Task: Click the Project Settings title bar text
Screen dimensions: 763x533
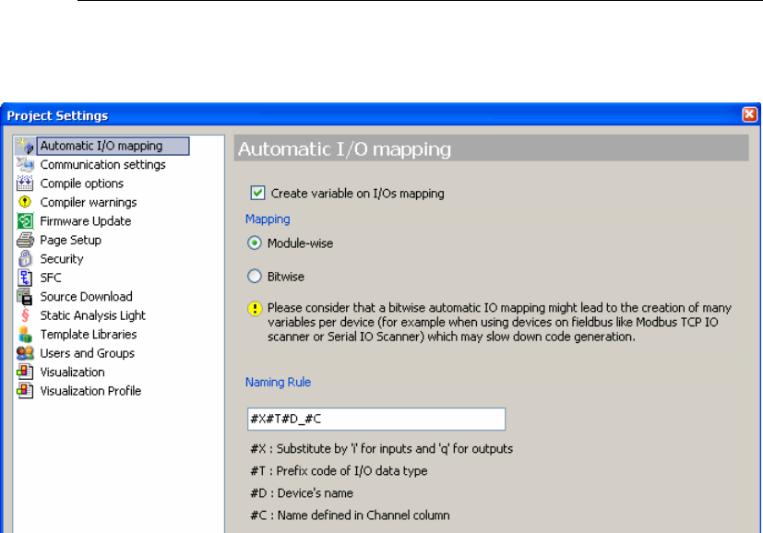Action: [57, 116]
